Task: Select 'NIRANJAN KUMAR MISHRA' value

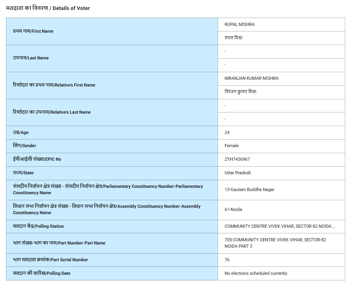Action: 252,78
